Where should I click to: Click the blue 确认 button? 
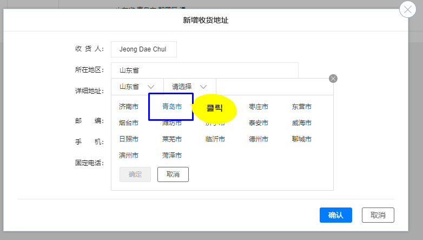click(x=335, y=215)
